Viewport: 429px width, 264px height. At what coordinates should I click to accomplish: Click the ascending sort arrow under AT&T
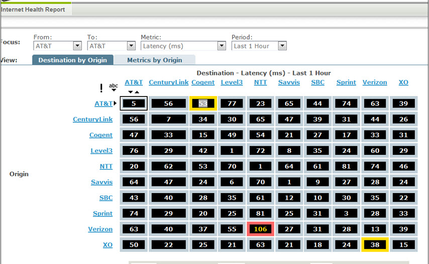tap(137, 92)
